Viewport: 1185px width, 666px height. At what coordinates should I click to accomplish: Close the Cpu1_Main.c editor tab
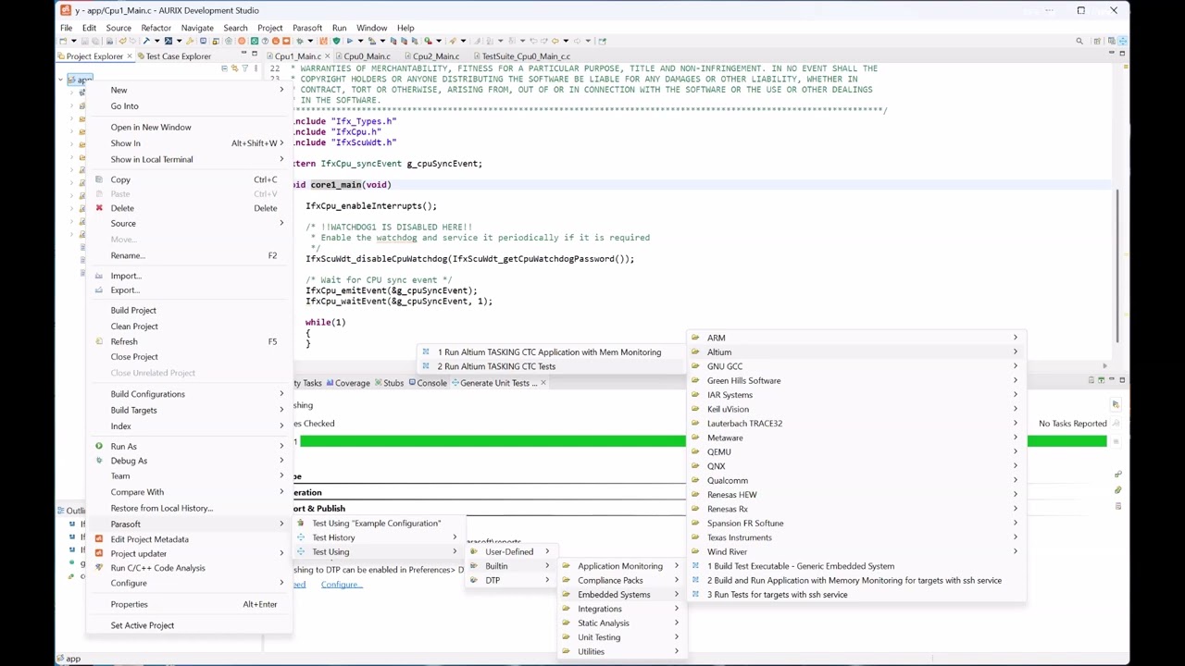[x=328, y=56]
